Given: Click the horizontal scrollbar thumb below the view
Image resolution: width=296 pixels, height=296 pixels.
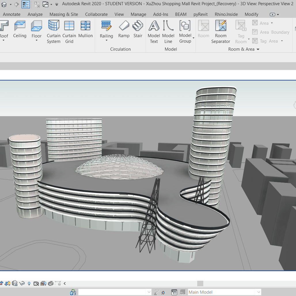Looking at the screenshot, I should point(200,284).
